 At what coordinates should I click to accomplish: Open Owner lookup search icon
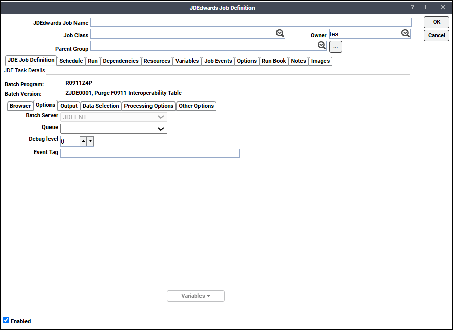click(x=406, y=33)
